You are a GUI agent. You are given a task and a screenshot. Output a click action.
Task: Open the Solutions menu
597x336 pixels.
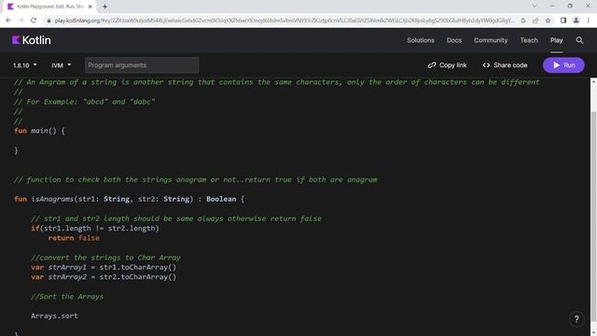coord(421,40)
